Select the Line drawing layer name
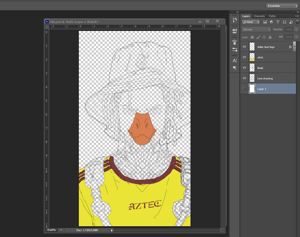 (x=265, y=79)
